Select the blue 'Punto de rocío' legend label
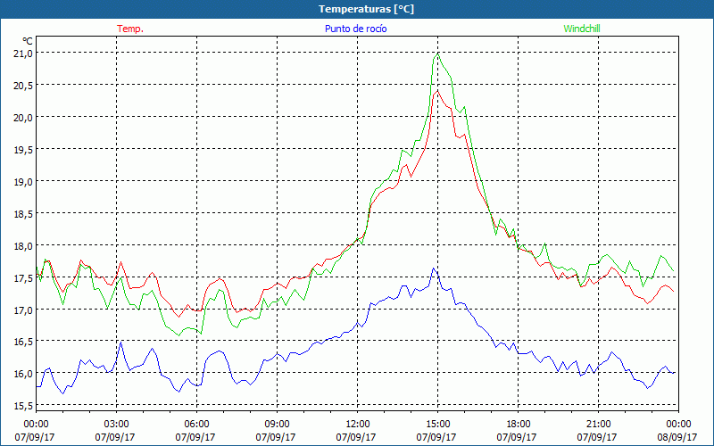 pyautogui.click(x=355, y=29)
